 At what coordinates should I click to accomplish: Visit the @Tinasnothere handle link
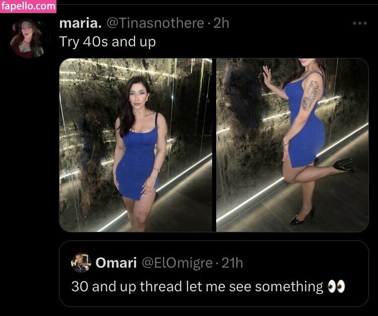pyautogui.click(x=155, y=23)
